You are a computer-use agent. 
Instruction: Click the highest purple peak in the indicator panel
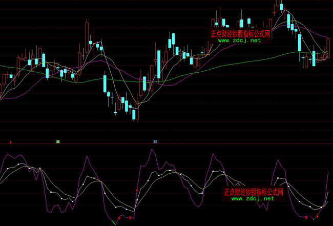tap(151, 150)
